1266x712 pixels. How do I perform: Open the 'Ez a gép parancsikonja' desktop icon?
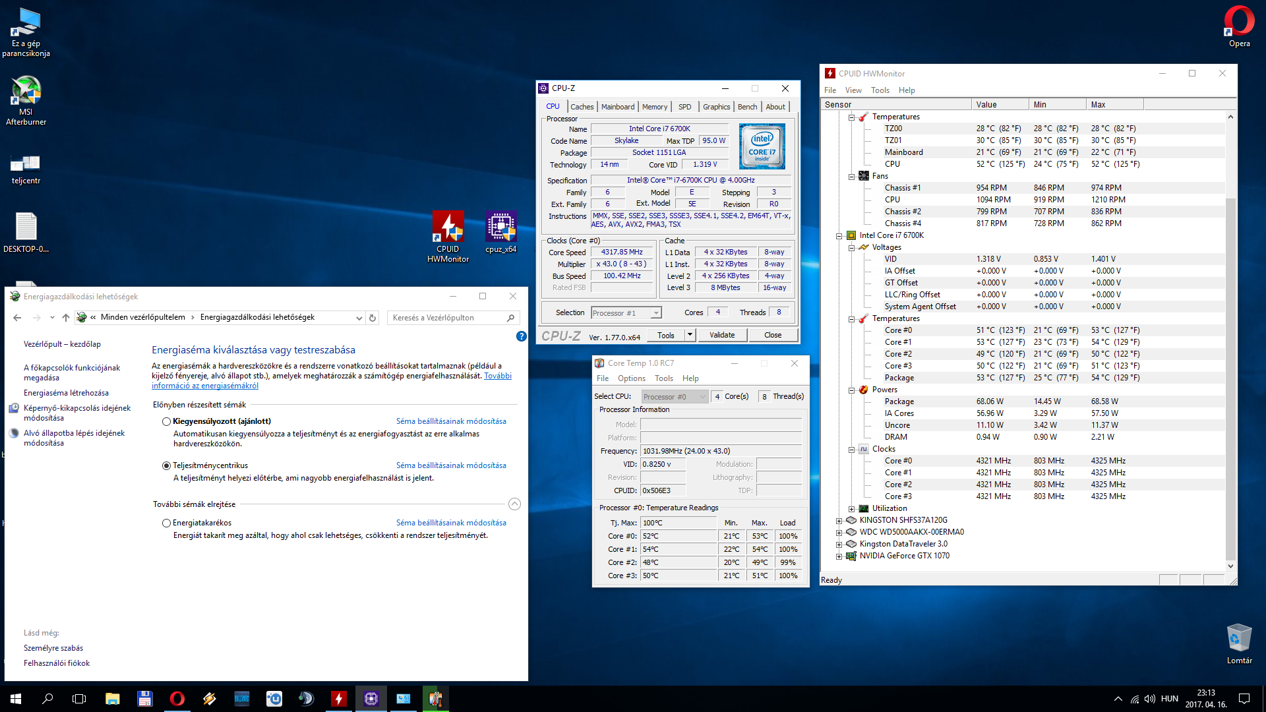tap(26, 32)
